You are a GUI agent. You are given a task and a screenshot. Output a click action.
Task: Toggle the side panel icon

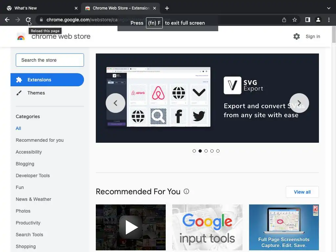(308, 20)
